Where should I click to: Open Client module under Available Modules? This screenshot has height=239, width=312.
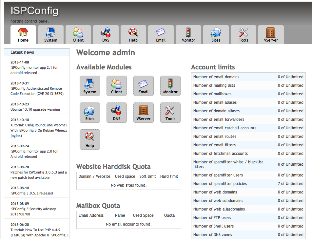point(117,86)
